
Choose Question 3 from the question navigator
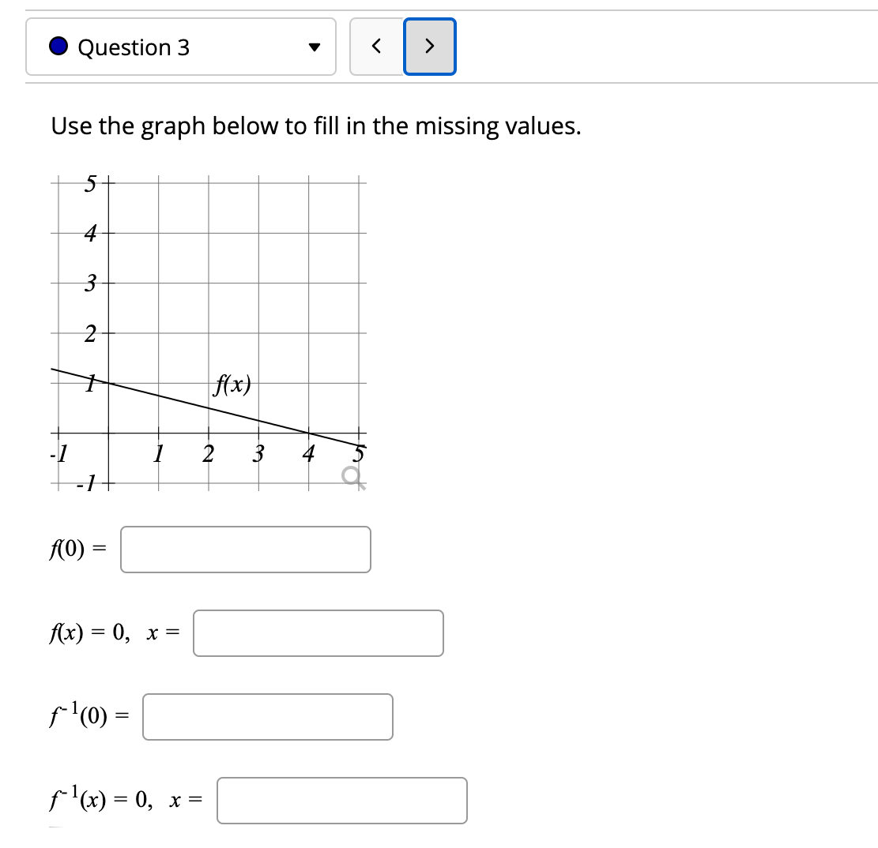click(x=181, y=47)
